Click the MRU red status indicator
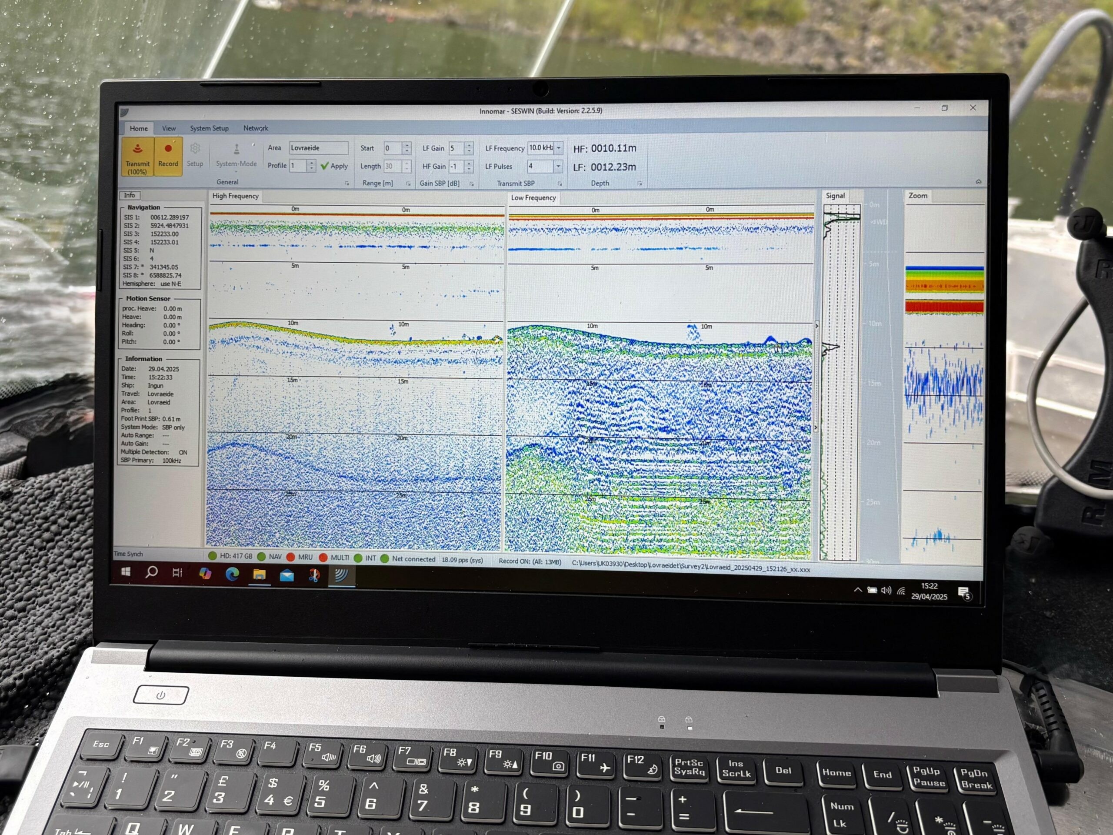Image resolution: width=1113 pixels, height=835 pixels. pyautogui.click(x=300, y=557)
